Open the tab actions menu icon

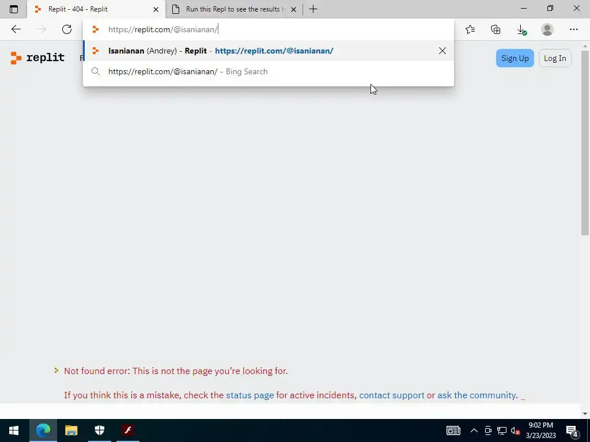(14, 9)
